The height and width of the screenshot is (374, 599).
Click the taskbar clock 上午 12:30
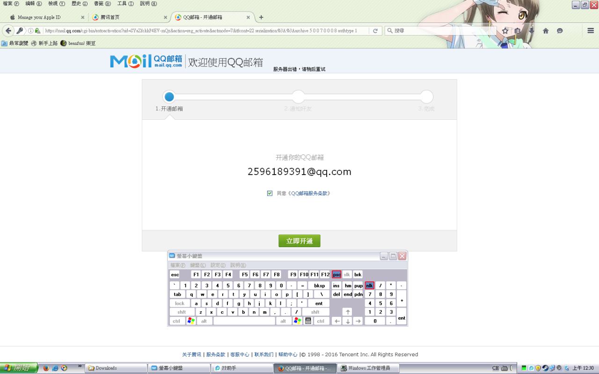[x=583, y=368]
